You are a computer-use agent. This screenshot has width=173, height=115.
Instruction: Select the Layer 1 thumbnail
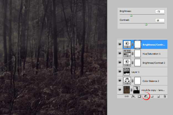[x=126, y=72]
